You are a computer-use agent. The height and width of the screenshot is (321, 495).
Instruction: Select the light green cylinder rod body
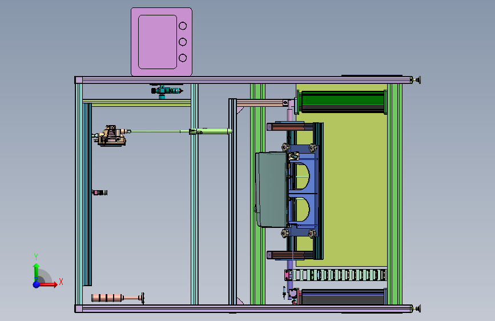[x=211, y=131]
